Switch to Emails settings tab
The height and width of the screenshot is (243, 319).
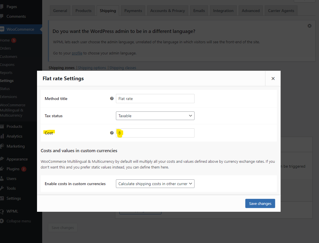point(199,11)
